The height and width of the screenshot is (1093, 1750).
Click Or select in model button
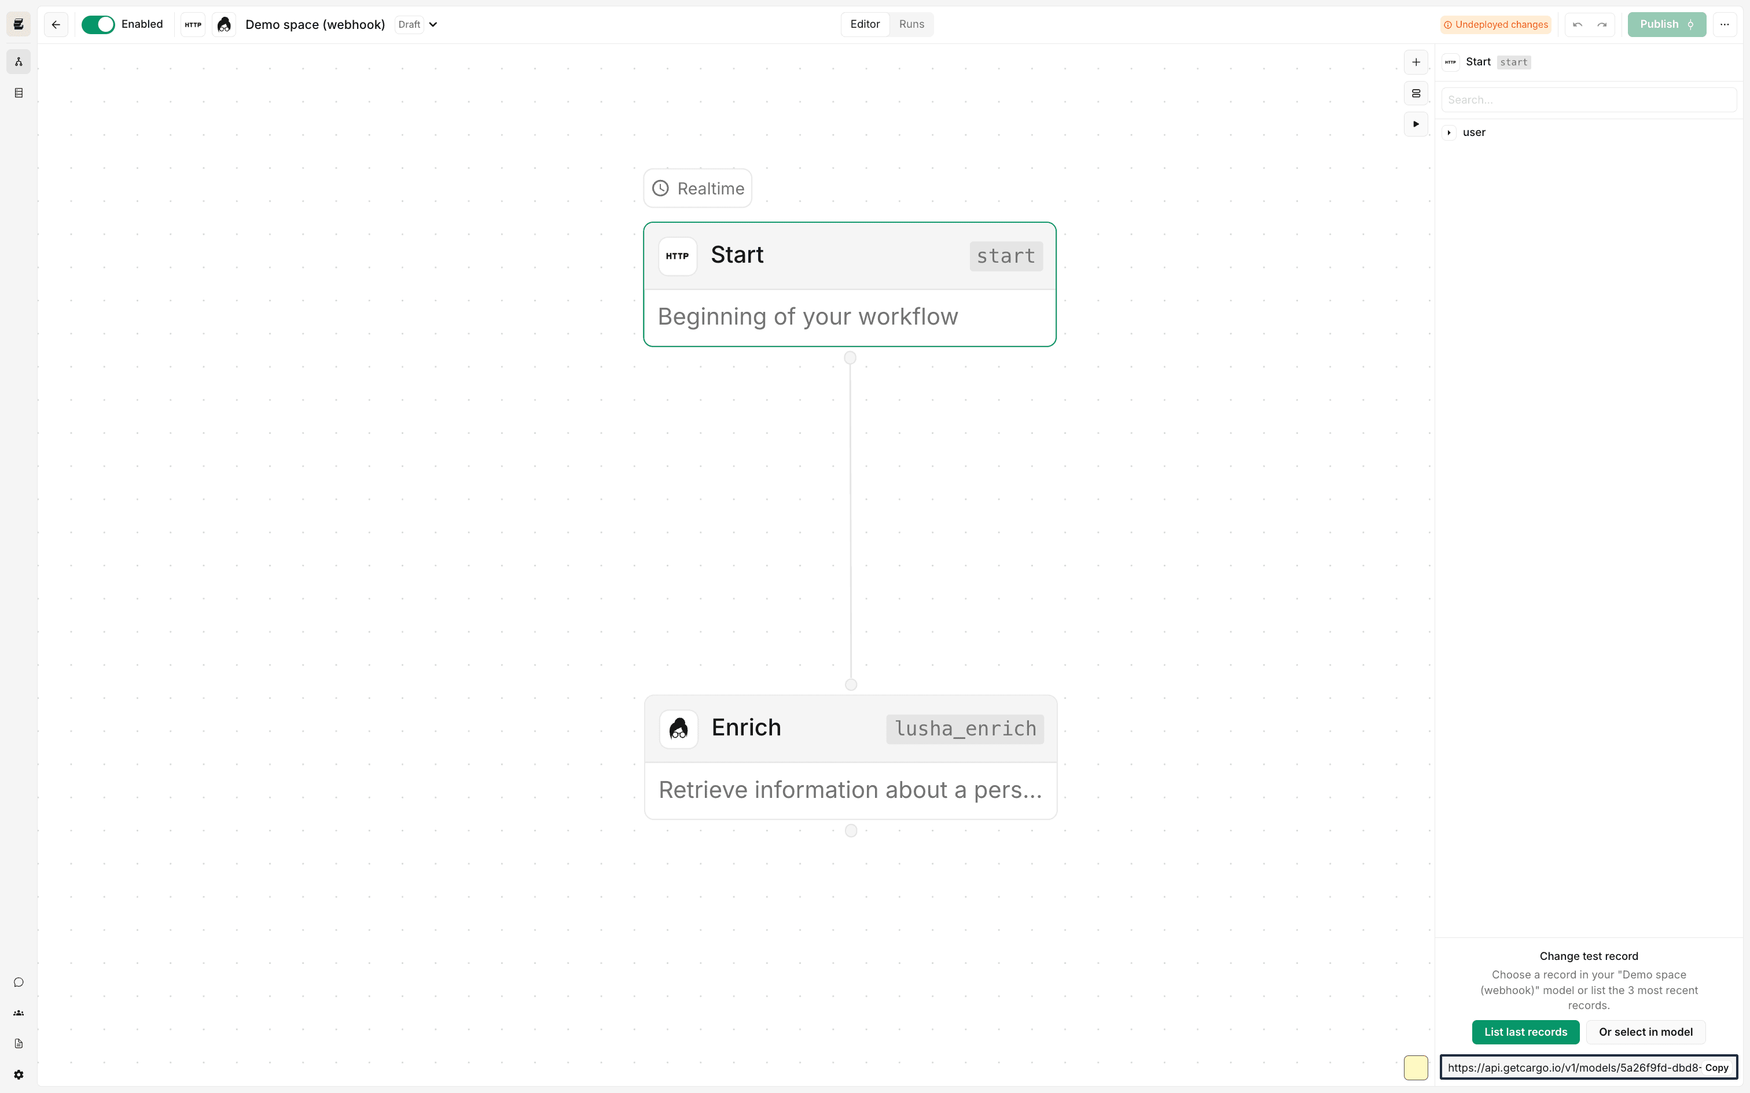point(1645,1032)
